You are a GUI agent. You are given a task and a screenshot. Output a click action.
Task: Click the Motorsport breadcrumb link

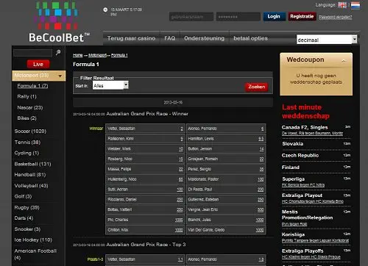98,55
